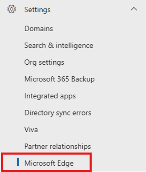Choose the Backup entry under Settings
Image resolution: width=146 pixels, height=172 pixels.
(x=59, y=79)
